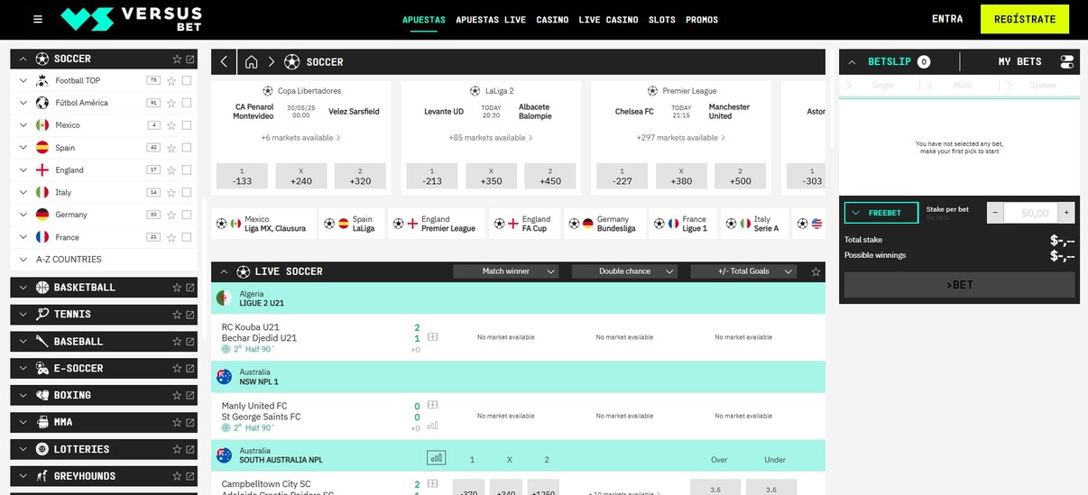The width and height of the screenshot is (1088, 495).
Task: Favorite the Lotteries section star
Action: click(x=177, y=449)
